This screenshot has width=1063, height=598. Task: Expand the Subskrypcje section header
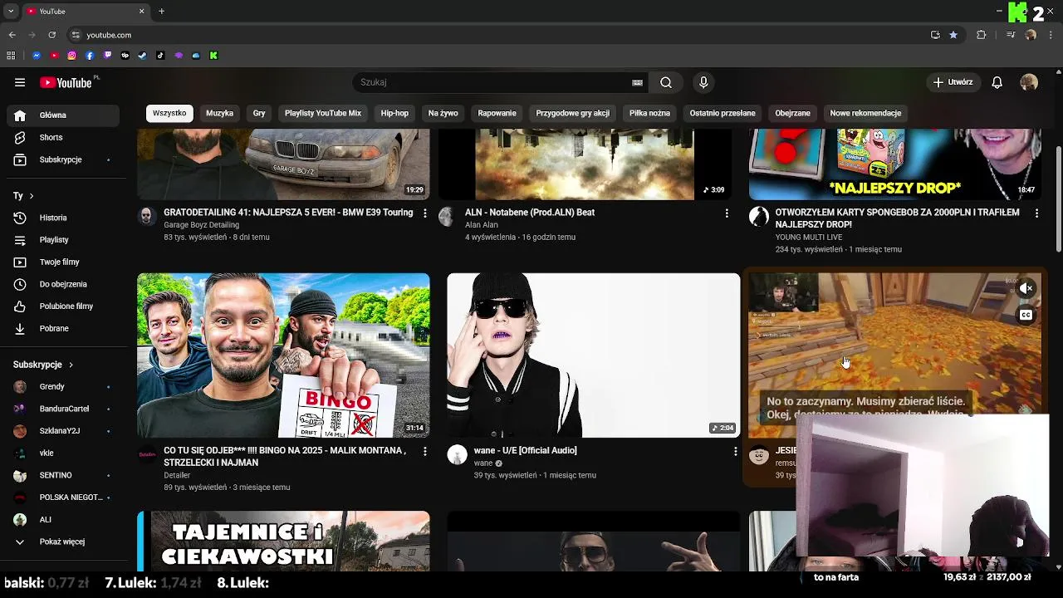[x=43, y=365]
